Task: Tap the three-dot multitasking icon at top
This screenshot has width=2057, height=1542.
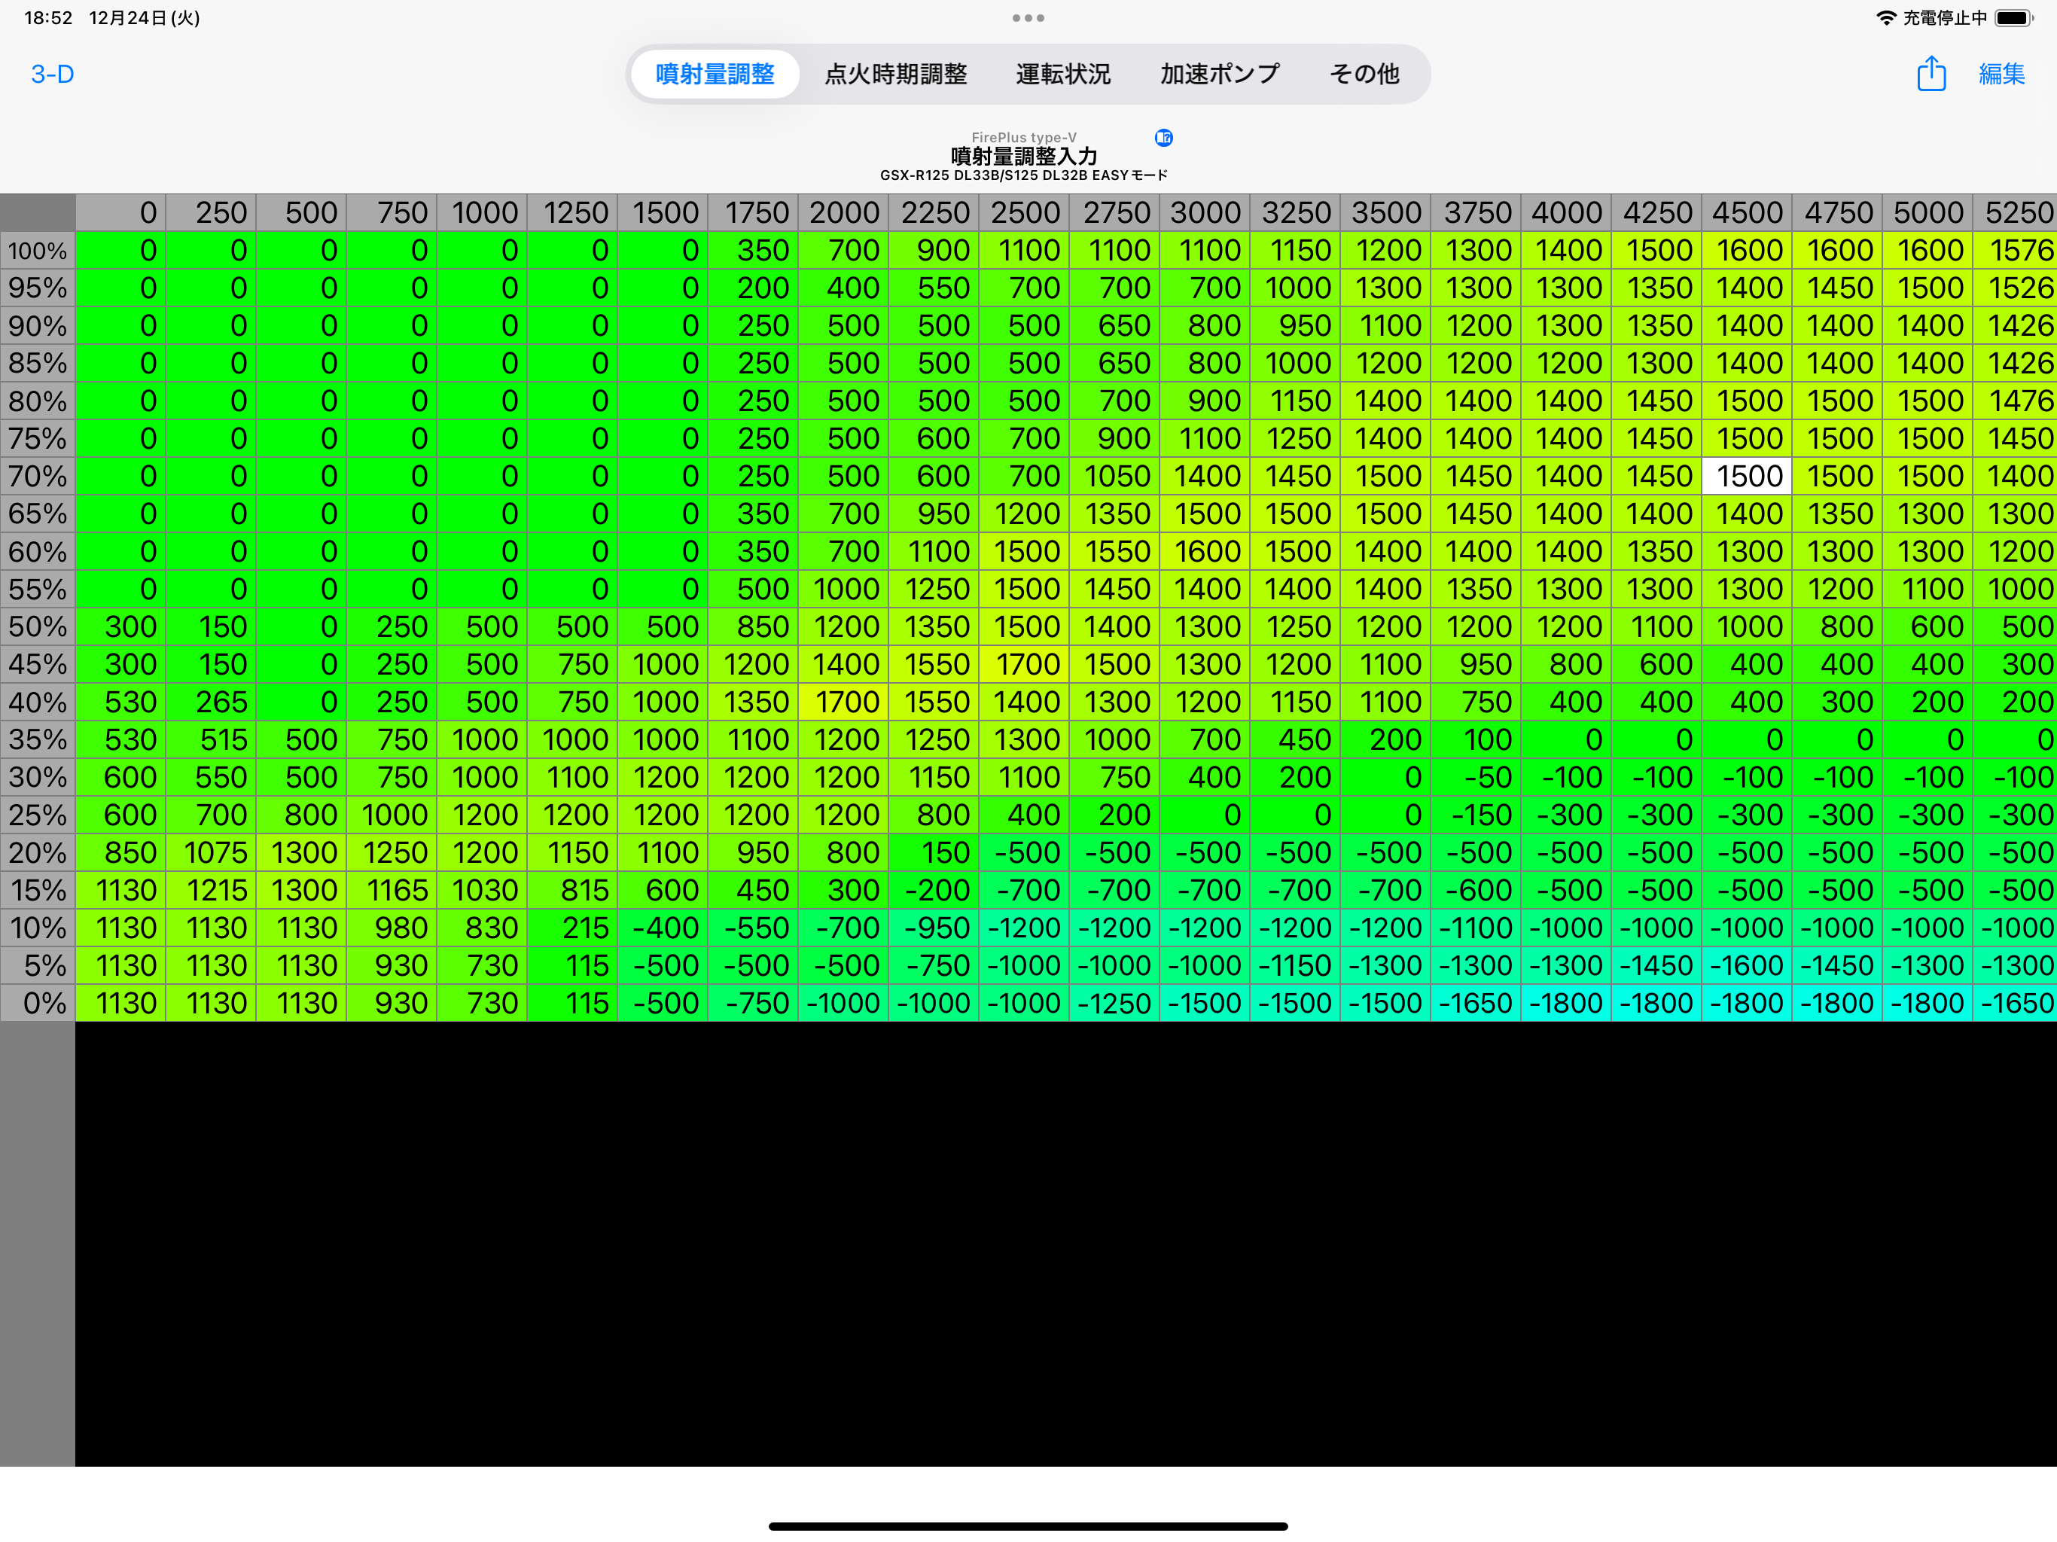Action: coord(1028,17)
